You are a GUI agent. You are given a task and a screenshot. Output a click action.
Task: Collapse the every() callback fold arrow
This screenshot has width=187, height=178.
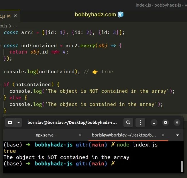click(x=1, y=46)
